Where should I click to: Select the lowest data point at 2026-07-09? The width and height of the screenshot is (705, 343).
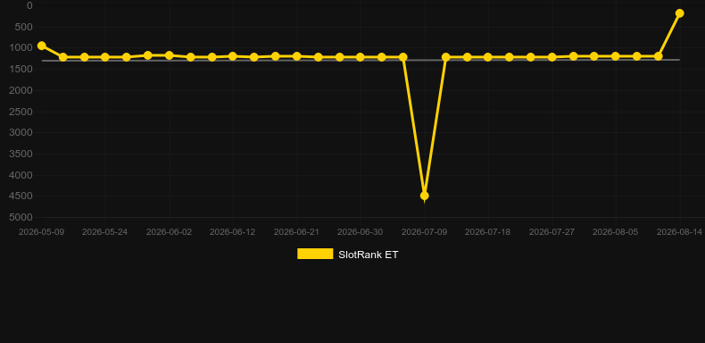425,196
